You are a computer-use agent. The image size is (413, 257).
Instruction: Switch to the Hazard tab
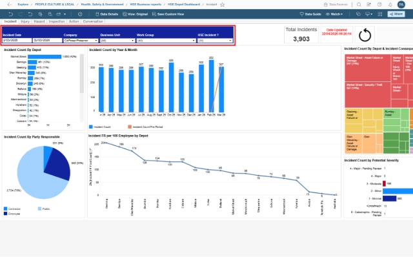click(39, 21)
